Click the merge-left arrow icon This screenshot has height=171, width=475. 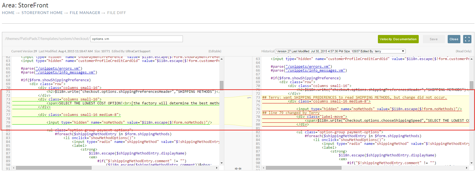coord(240,169)
